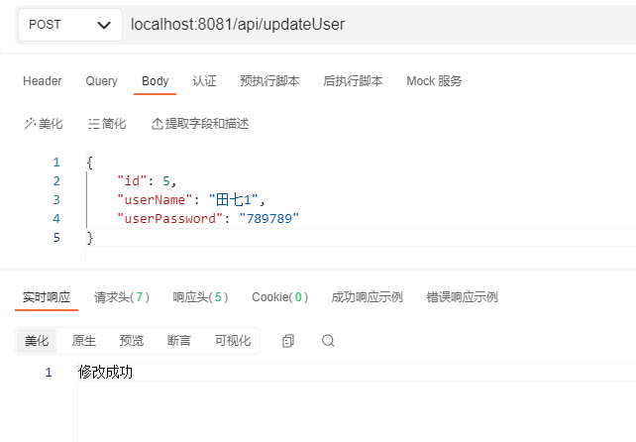Open the 预执行脚本 tab
Screen dimensions: 636x442
click(x=269, y=81)
